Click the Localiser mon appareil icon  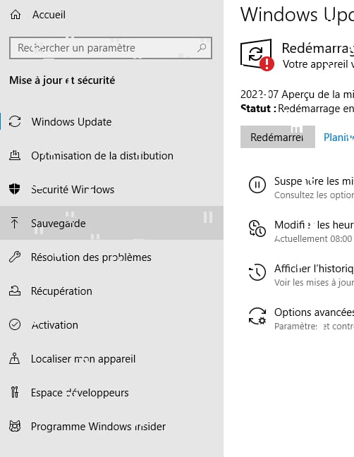point(15,358)
